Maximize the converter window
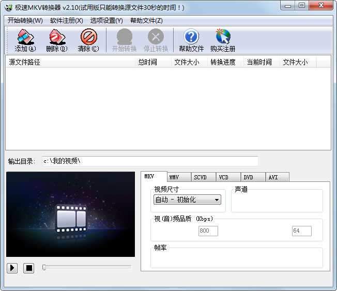Screen dimensions: 337x291 pyautogui.click(x=302, y=6)
